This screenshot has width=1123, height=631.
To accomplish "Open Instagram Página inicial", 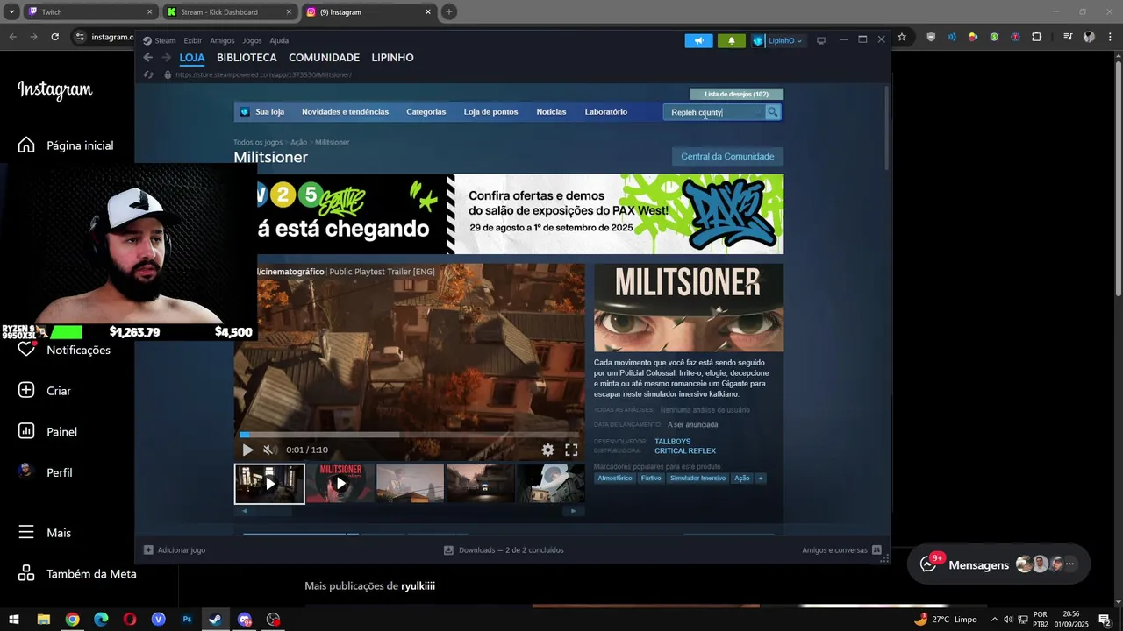I will pos(66,145).
